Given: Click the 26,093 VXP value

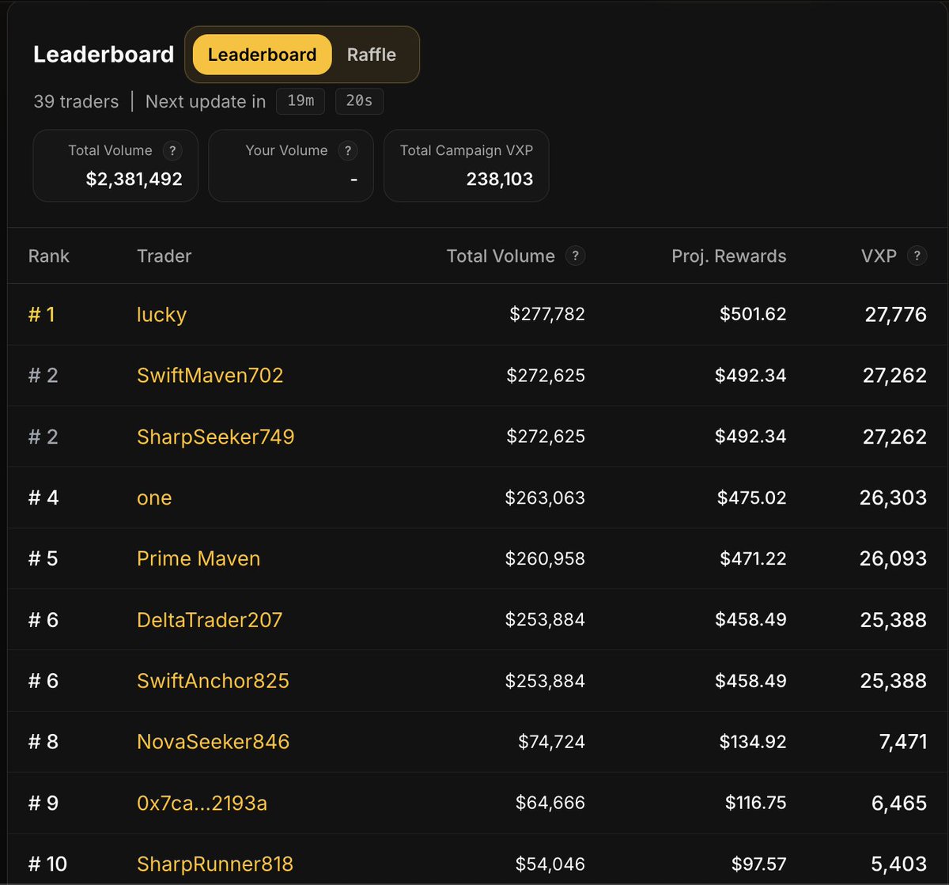Looking at the screenshot, I should (893, 558).
